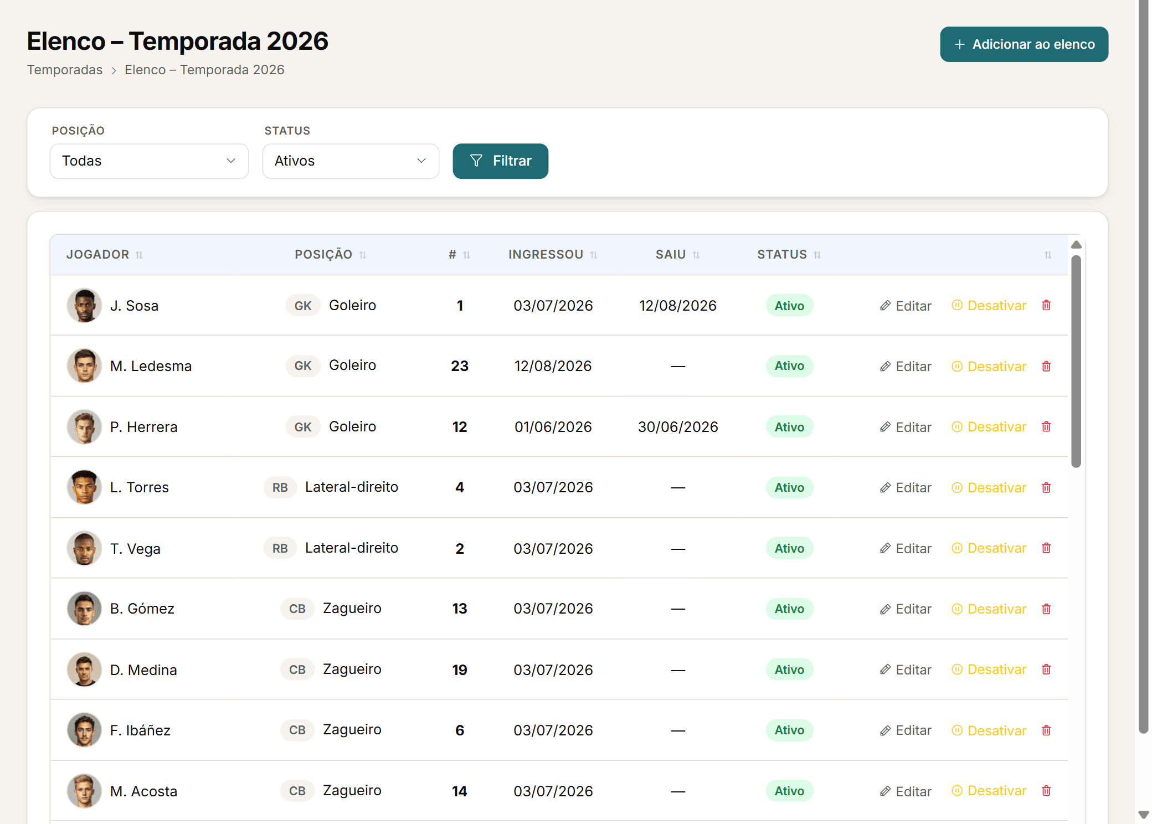This screenshot has width=1152, height=824.
Task: Click Desativar for M. Ledesma
Action: [x=989, y=366]
